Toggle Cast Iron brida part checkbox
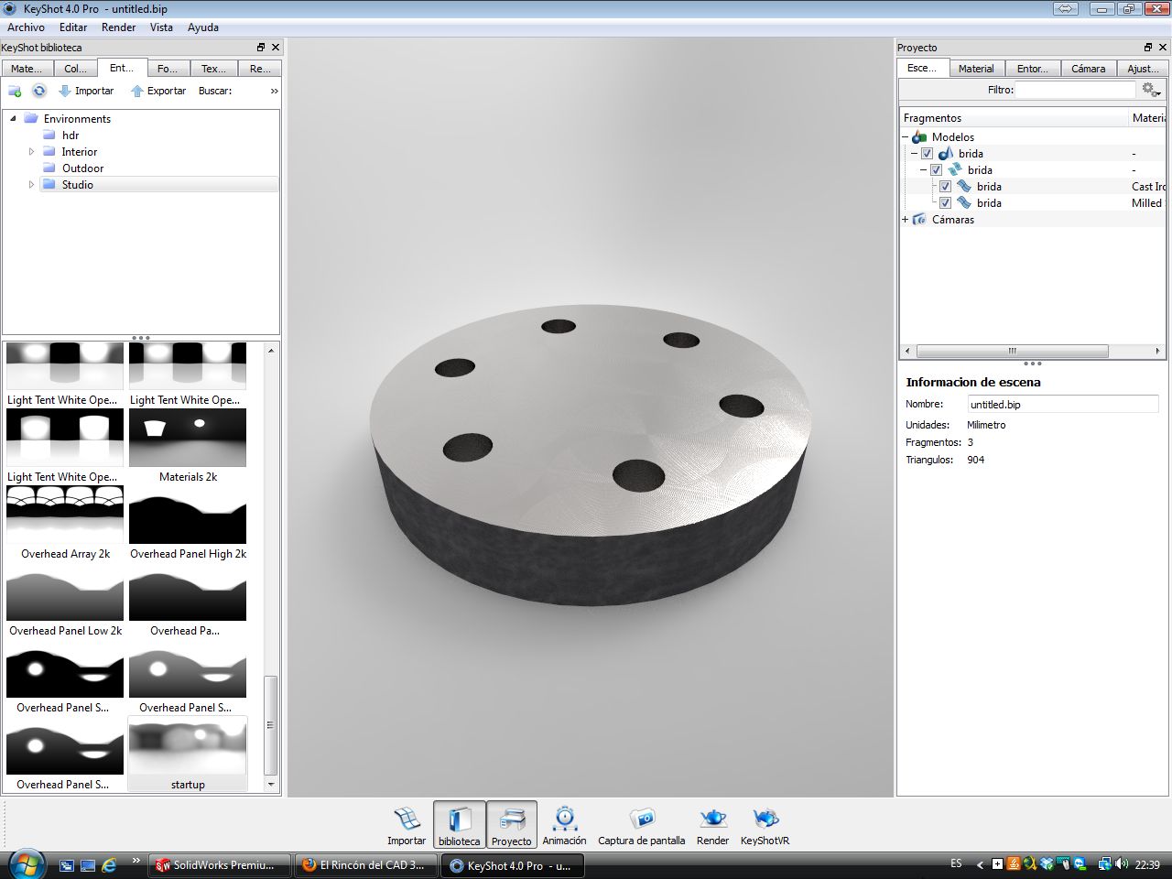 (945, 187)
